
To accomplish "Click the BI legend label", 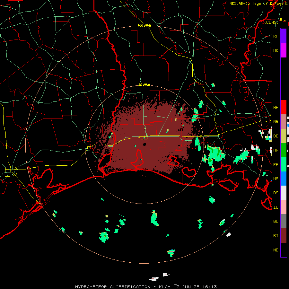I will coord(276,236).
